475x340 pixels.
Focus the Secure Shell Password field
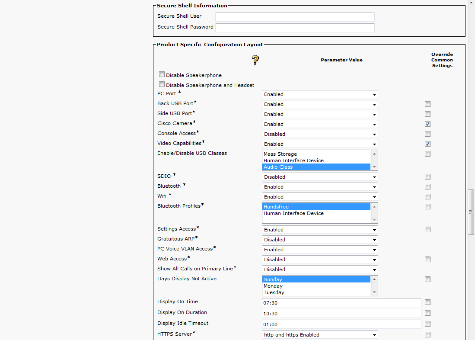pos(295,28)
